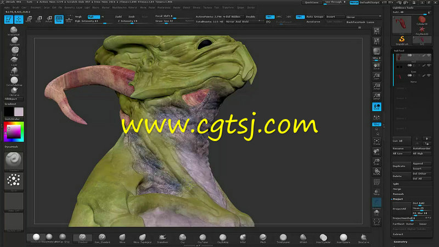This screenshot has width=439, height=247.
Task: Toggle the Floor grid button
Action: (x=69, y=19)
